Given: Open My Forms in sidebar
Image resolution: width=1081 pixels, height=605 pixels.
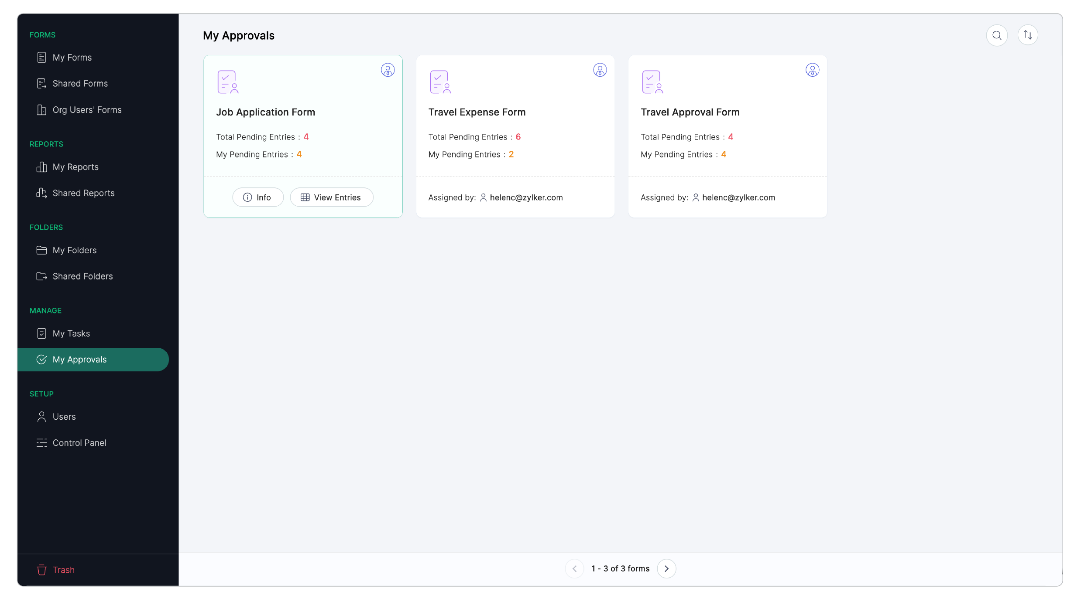Looking at the screenshot, I should tap(72, 58).
